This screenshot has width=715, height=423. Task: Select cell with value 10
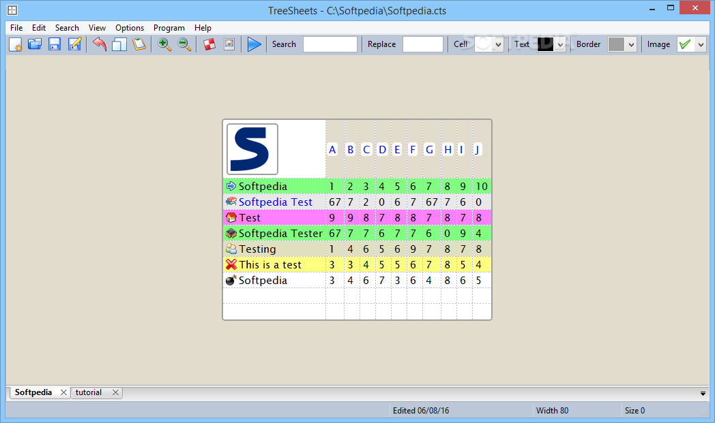tap(482, 186)
